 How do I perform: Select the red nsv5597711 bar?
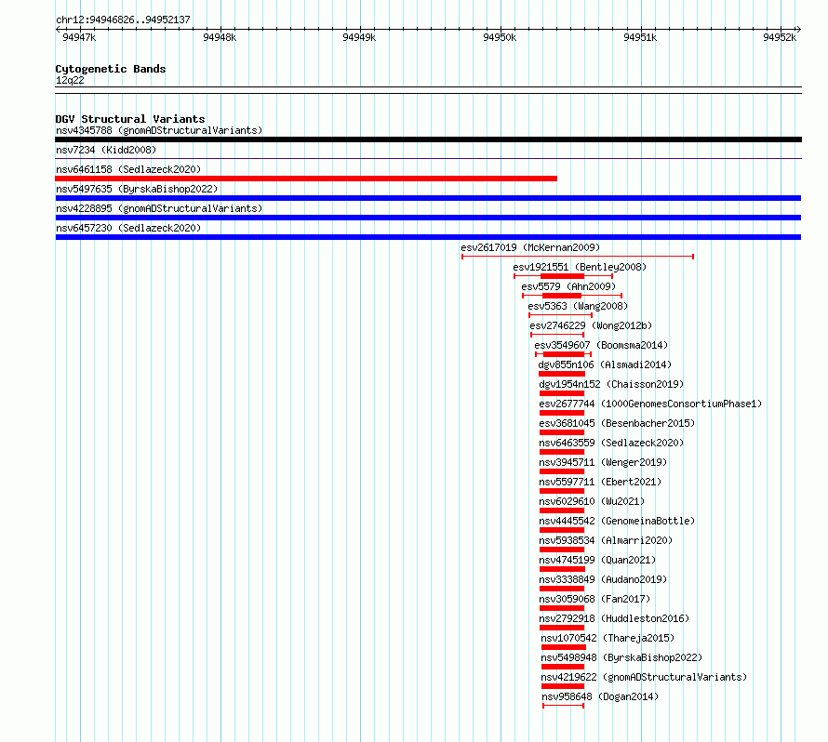[562, 491]
